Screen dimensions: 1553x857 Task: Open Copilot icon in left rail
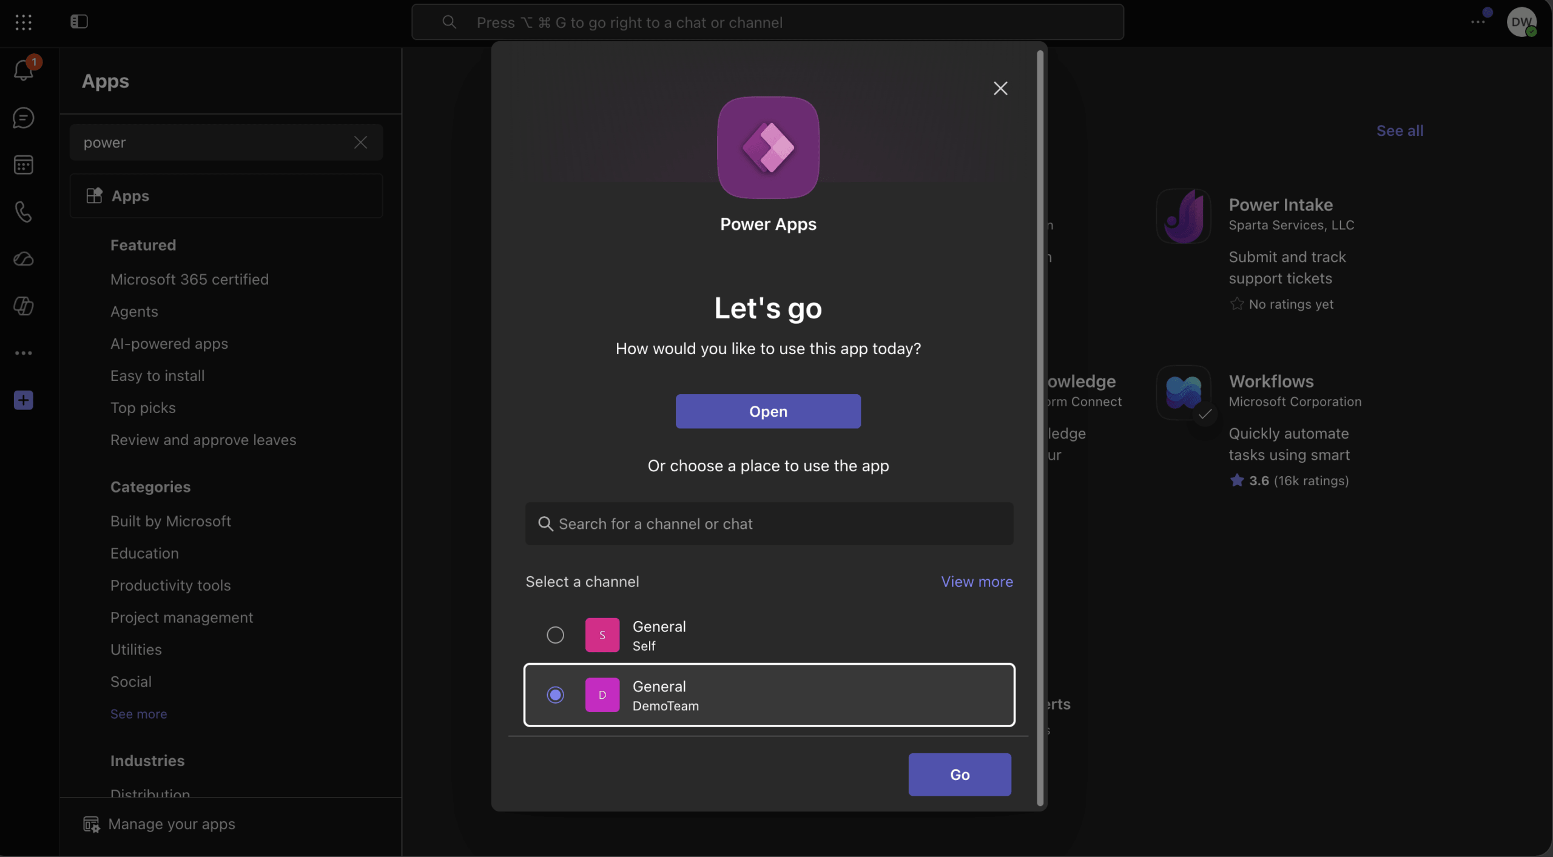(x=23, y=306)
